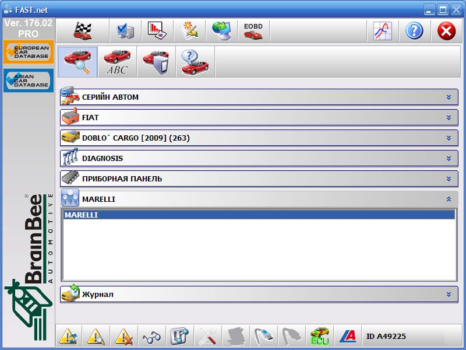Viewport: 466px width, 350px height.
Task: Launch EOBD diagnosis
Action: pos(253,31)
